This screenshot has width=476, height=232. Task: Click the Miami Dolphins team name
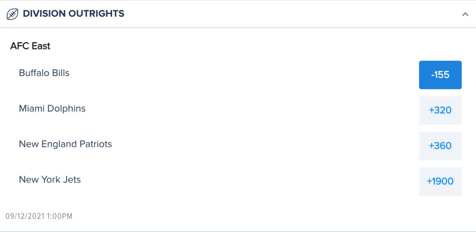52,108
